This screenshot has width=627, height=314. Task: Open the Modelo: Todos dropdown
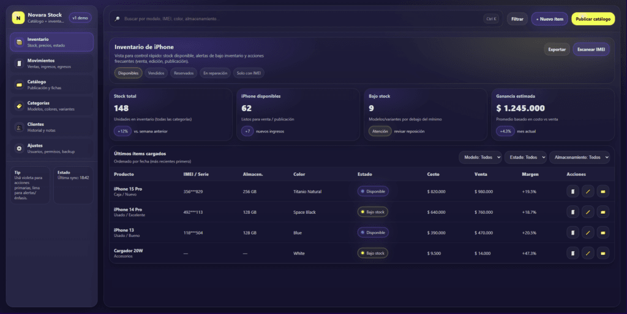pyautogui.click(x=480, y=157)
